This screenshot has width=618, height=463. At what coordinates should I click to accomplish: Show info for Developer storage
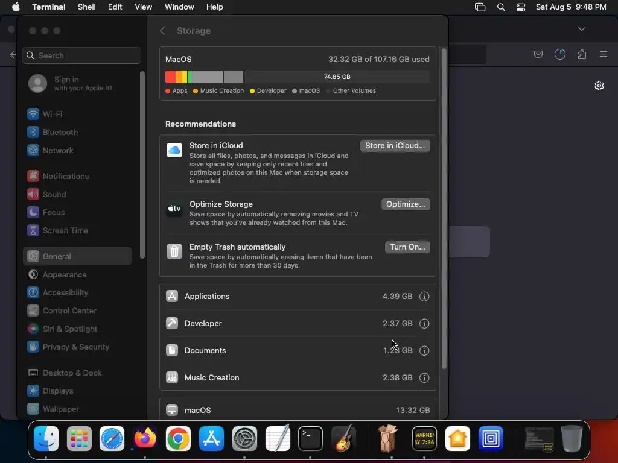424,324
